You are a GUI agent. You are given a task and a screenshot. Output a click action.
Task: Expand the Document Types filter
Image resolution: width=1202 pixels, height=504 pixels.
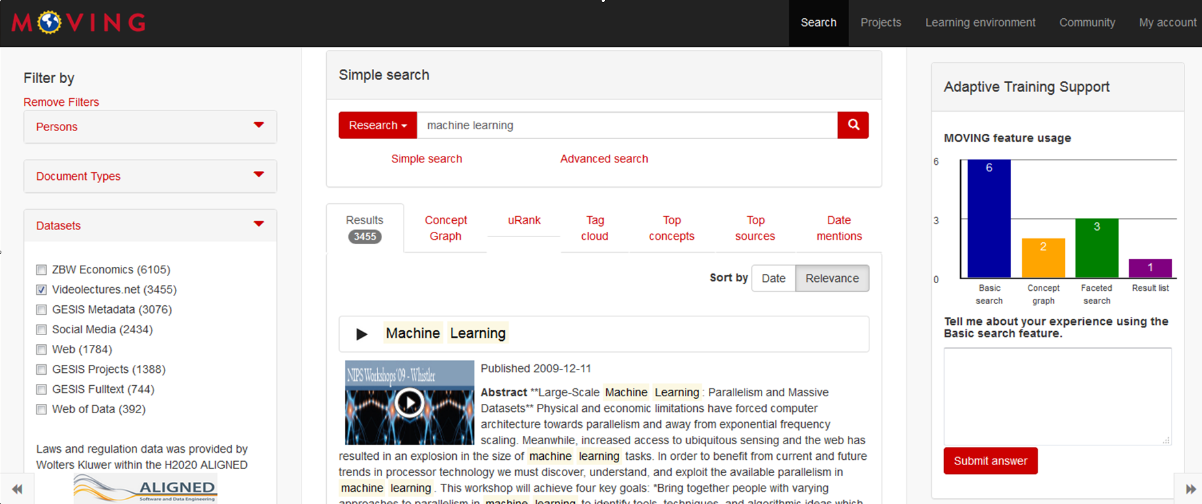point(259,175)
